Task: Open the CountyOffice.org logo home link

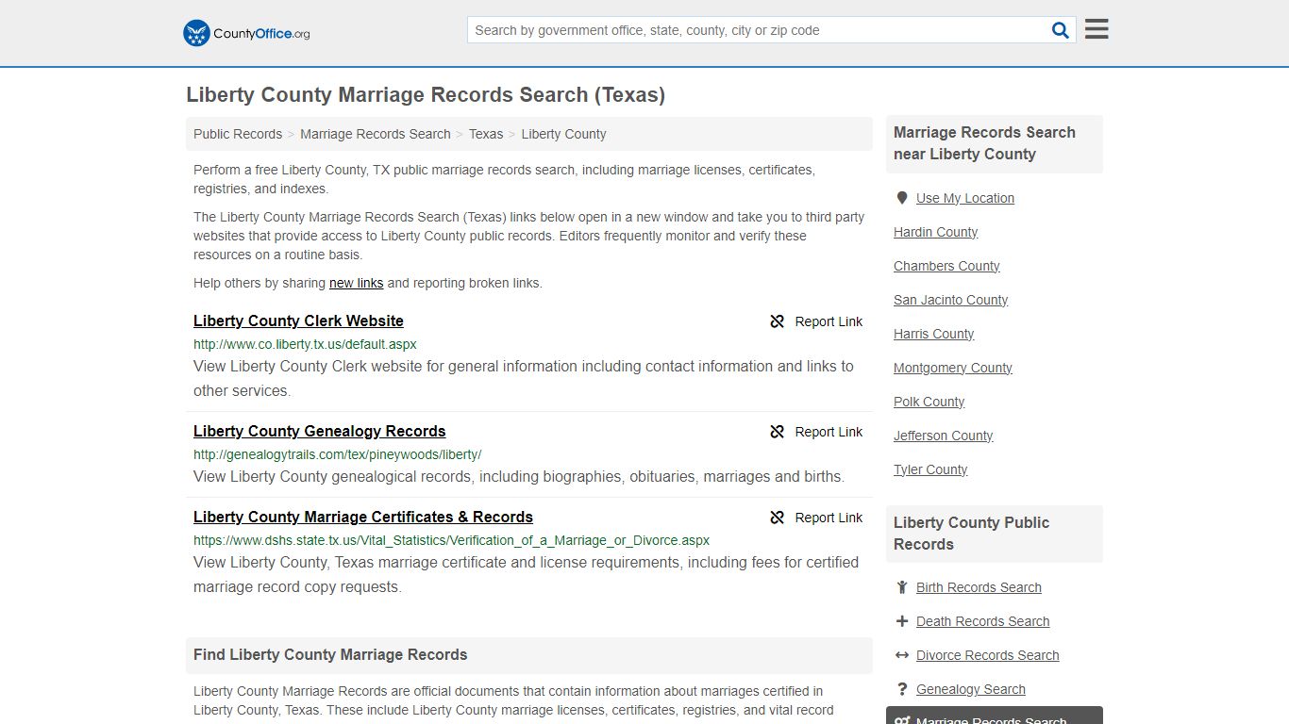Action: [246, 33]
